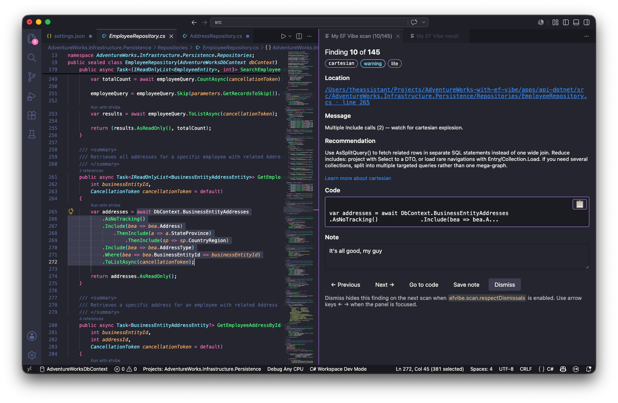Change indentation via Spaces: 4
Viewport: 618px width, 403px height.
pos(481,369)
